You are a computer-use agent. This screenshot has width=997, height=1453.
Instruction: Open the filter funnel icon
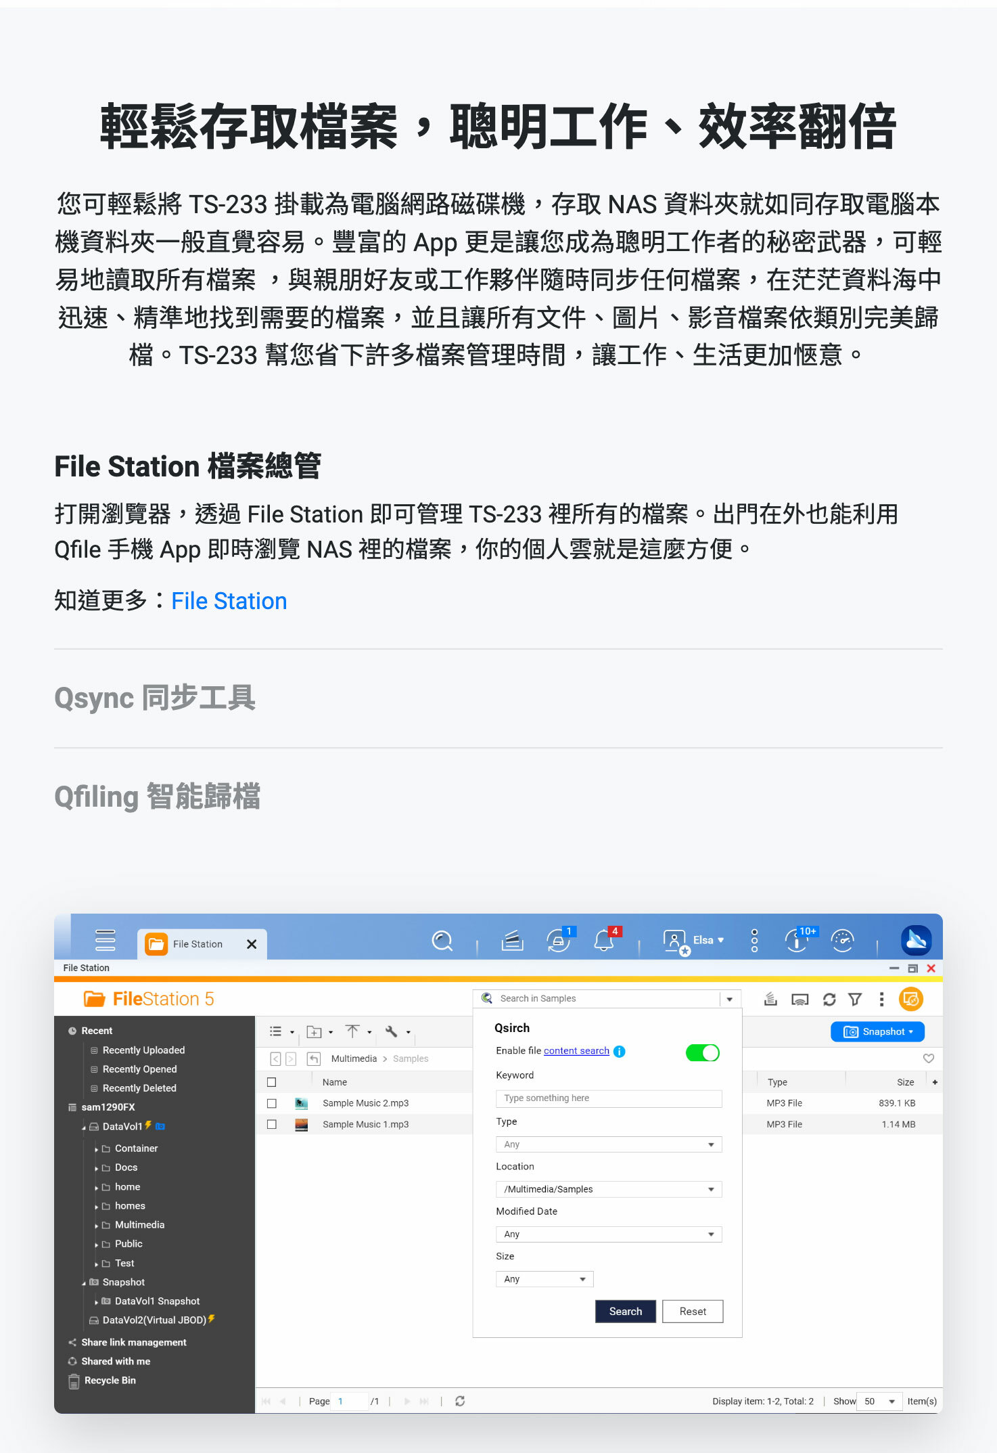click(855, 1000)
